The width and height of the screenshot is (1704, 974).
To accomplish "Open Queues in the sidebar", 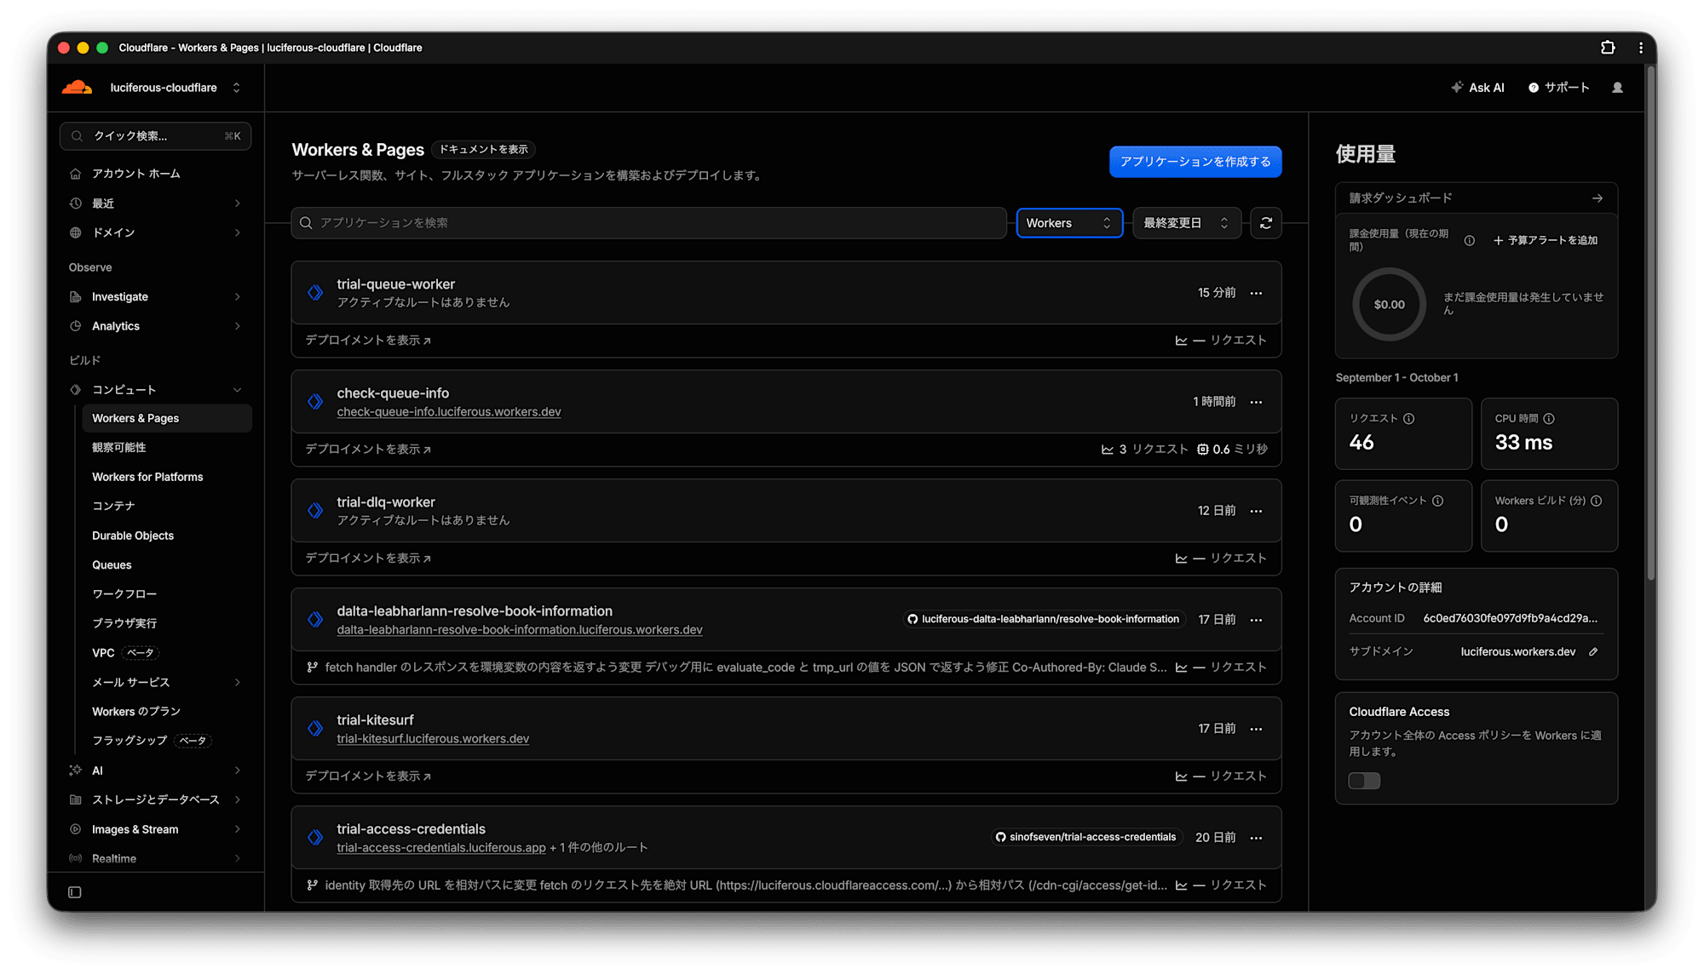I will (x=112, y=564).
